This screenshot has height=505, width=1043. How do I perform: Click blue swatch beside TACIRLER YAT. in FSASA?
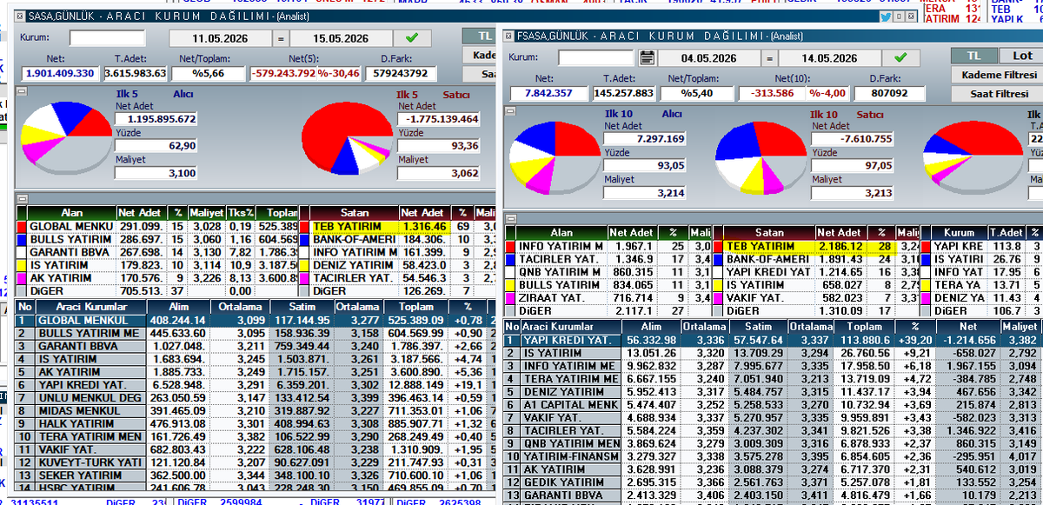[510, 259]
